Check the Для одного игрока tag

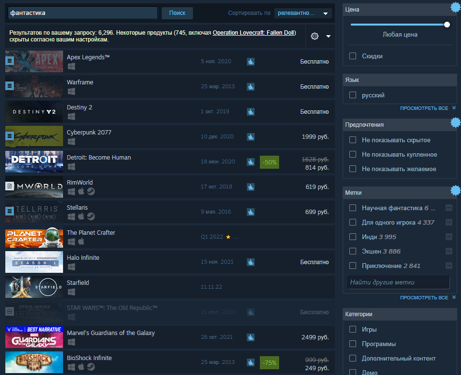[353, 222]
